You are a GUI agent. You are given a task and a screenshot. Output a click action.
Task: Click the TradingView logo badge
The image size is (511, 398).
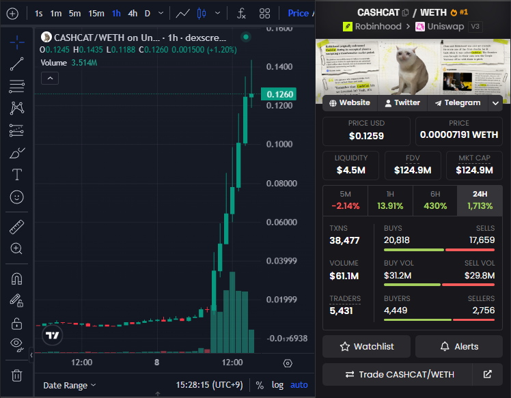[52, 335]
